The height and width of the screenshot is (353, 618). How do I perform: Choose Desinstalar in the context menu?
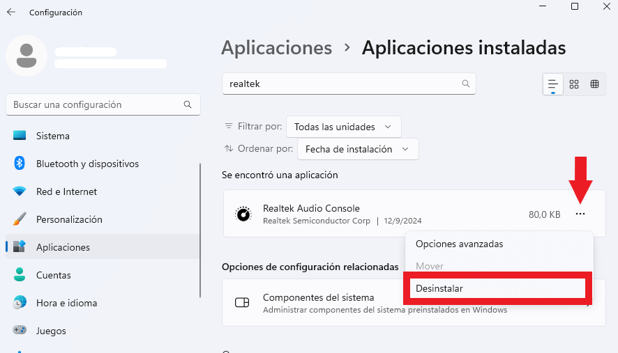coord(498,288)
